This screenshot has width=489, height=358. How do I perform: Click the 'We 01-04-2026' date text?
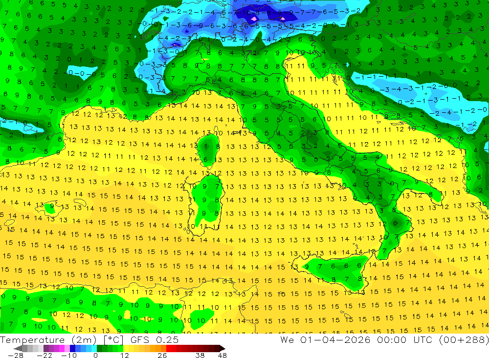tap(325, 339)
